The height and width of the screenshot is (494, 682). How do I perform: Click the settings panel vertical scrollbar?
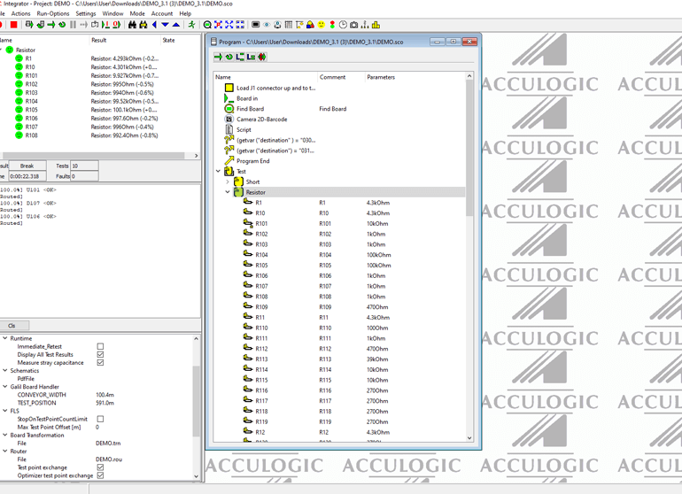tap(196, 401)
